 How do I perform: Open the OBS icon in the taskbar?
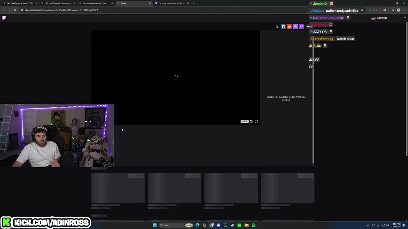click(x=225, y=225)
